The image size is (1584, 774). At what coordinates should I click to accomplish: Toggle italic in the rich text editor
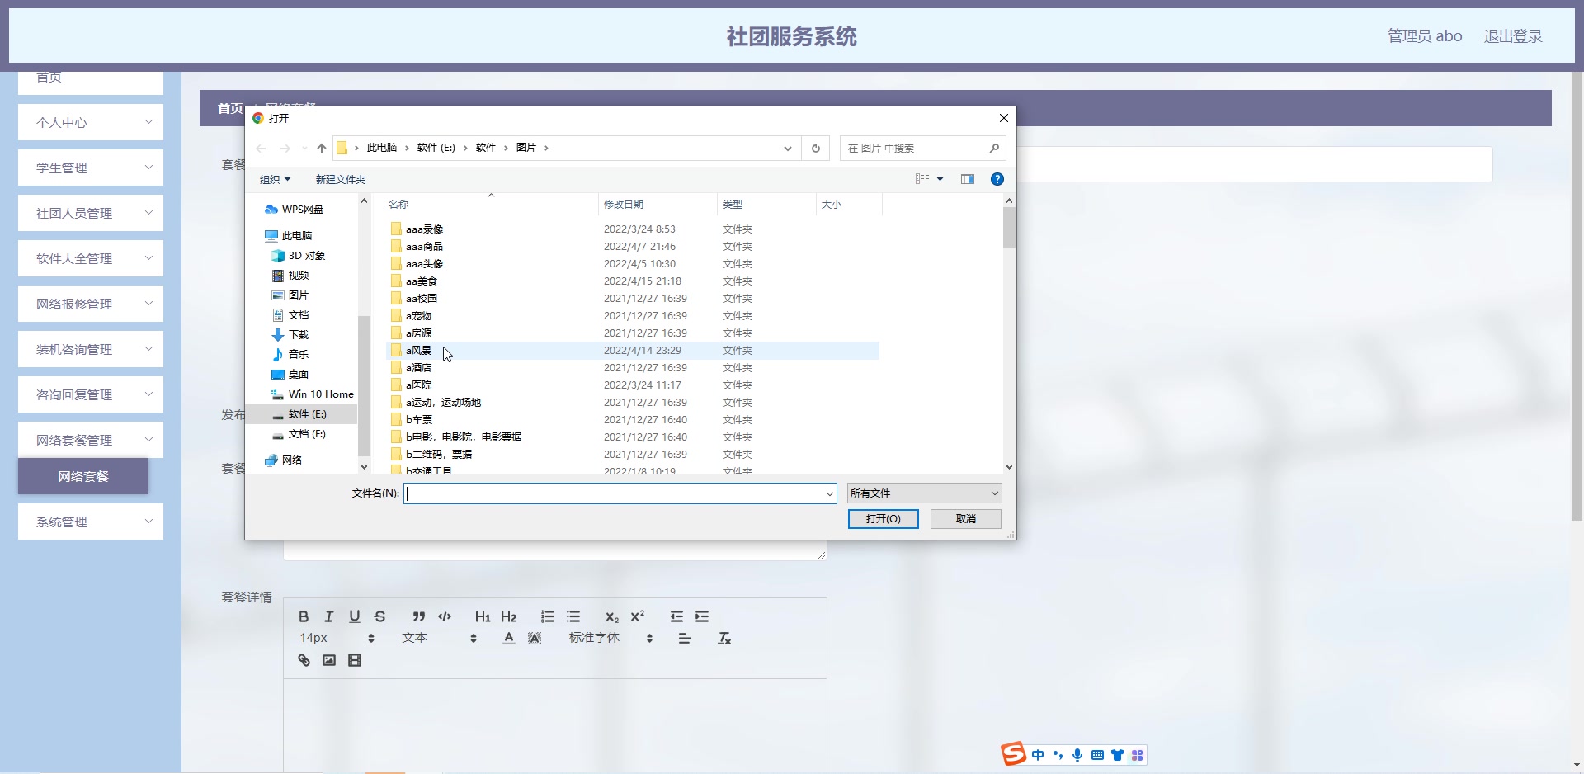pyautogui.click(x=329, y=616)
